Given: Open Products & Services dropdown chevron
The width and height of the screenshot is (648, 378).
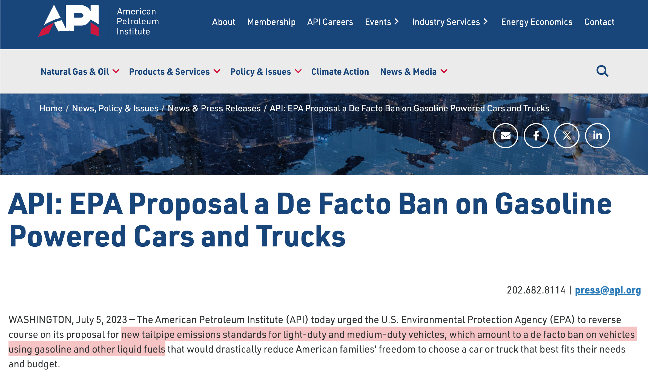Looking at the screenshot, I should click(217, 71).
